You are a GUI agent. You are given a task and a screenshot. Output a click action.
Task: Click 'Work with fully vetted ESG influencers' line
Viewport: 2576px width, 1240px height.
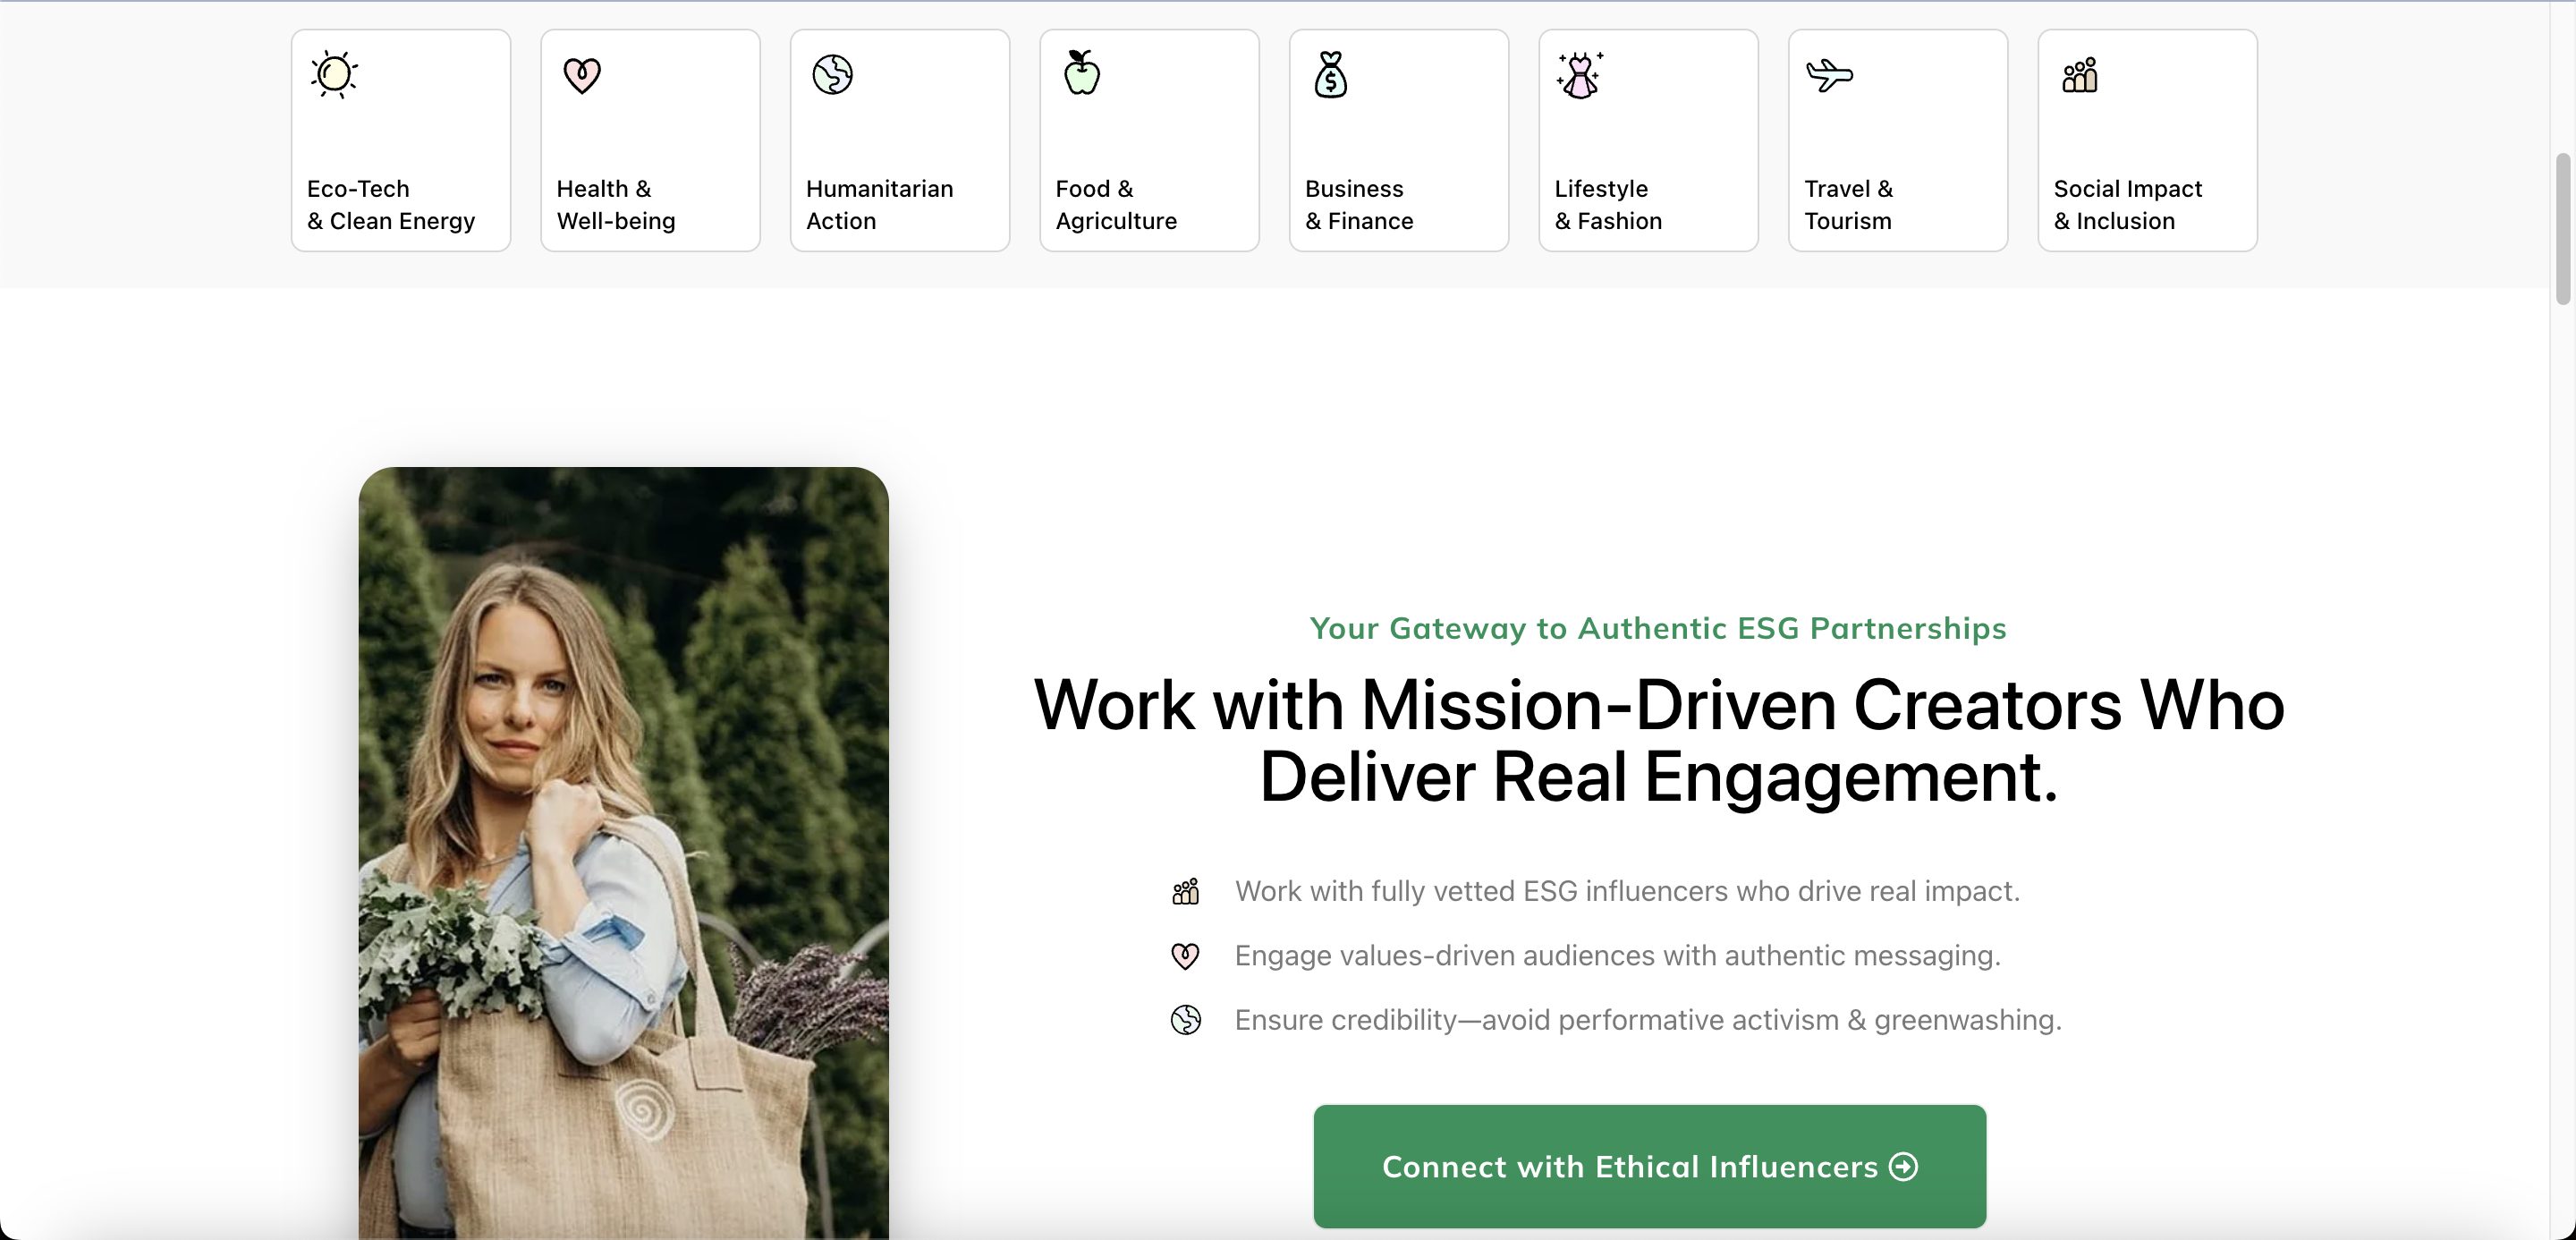coord(1627,891)
